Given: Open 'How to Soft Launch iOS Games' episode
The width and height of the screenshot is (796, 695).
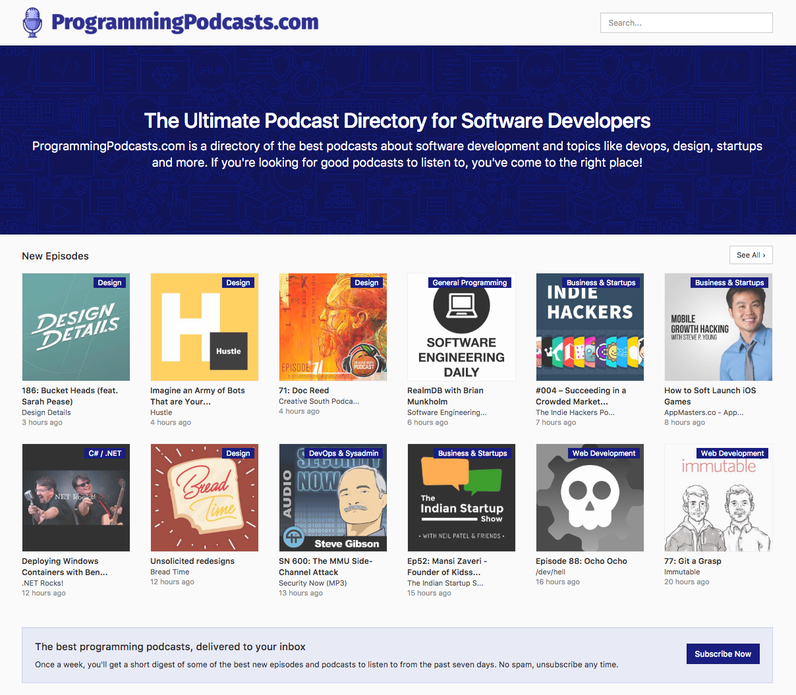Looking at the screenshot, I should [710, 396].
